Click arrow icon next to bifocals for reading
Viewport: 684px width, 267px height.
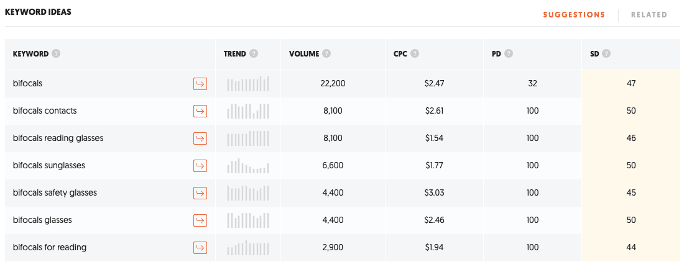tap(200, 248)
